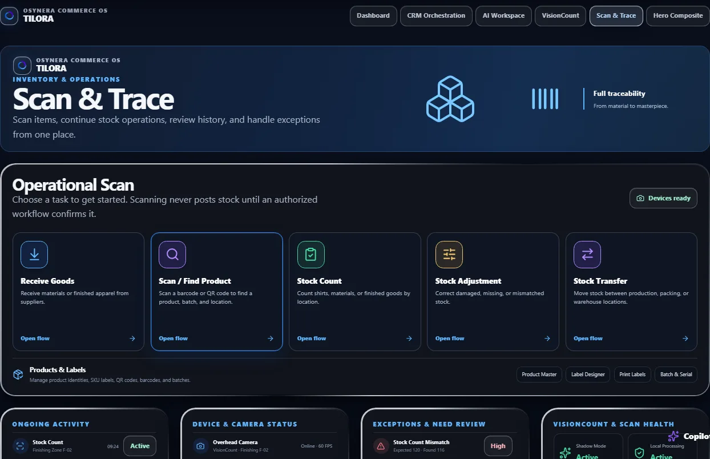Click the arrow on Scan / Find Product card
The image size is (710, 459).
(271, 339)
